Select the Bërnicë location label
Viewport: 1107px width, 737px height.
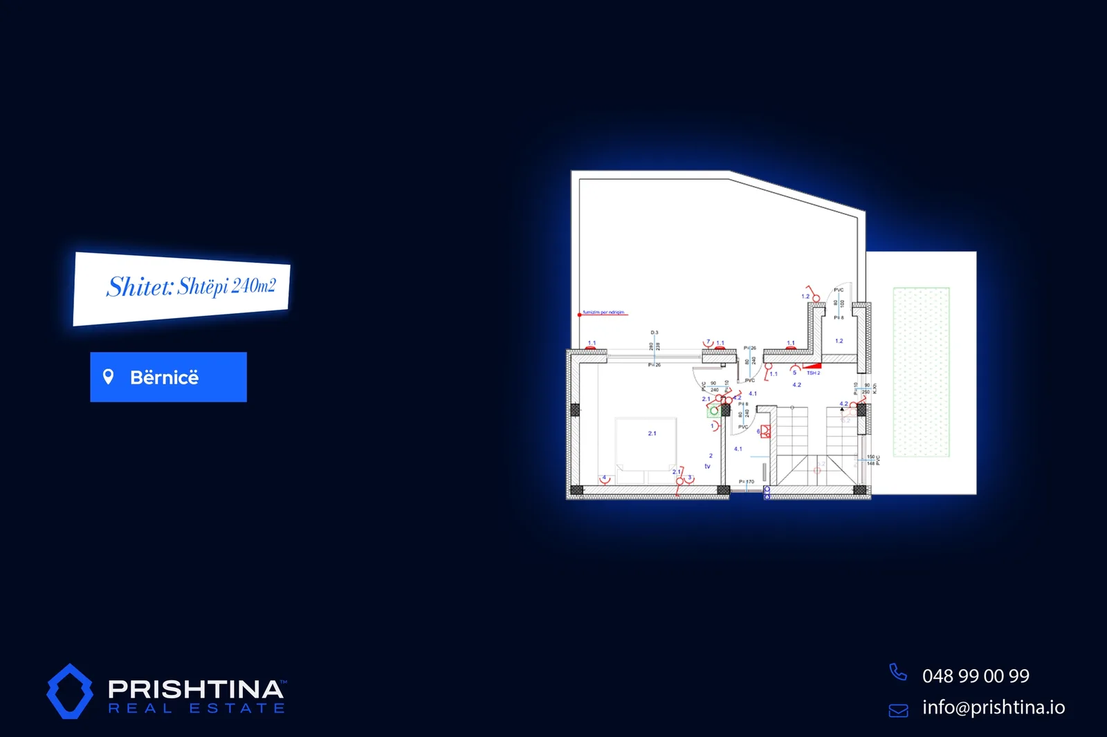[x=168, y=377]
